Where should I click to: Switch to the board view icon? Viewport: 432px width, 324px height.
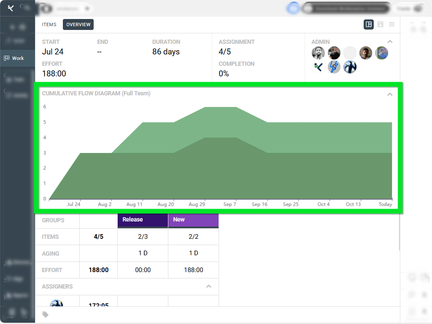coord(380,24)
